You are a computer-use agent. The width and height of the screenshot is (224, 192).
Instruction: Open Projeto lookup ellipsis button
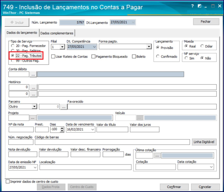click(33, 118)
